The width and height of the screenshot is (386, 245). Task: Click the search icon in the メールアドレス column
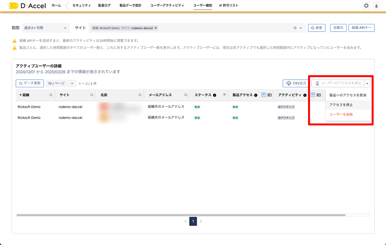pos(186,95)
